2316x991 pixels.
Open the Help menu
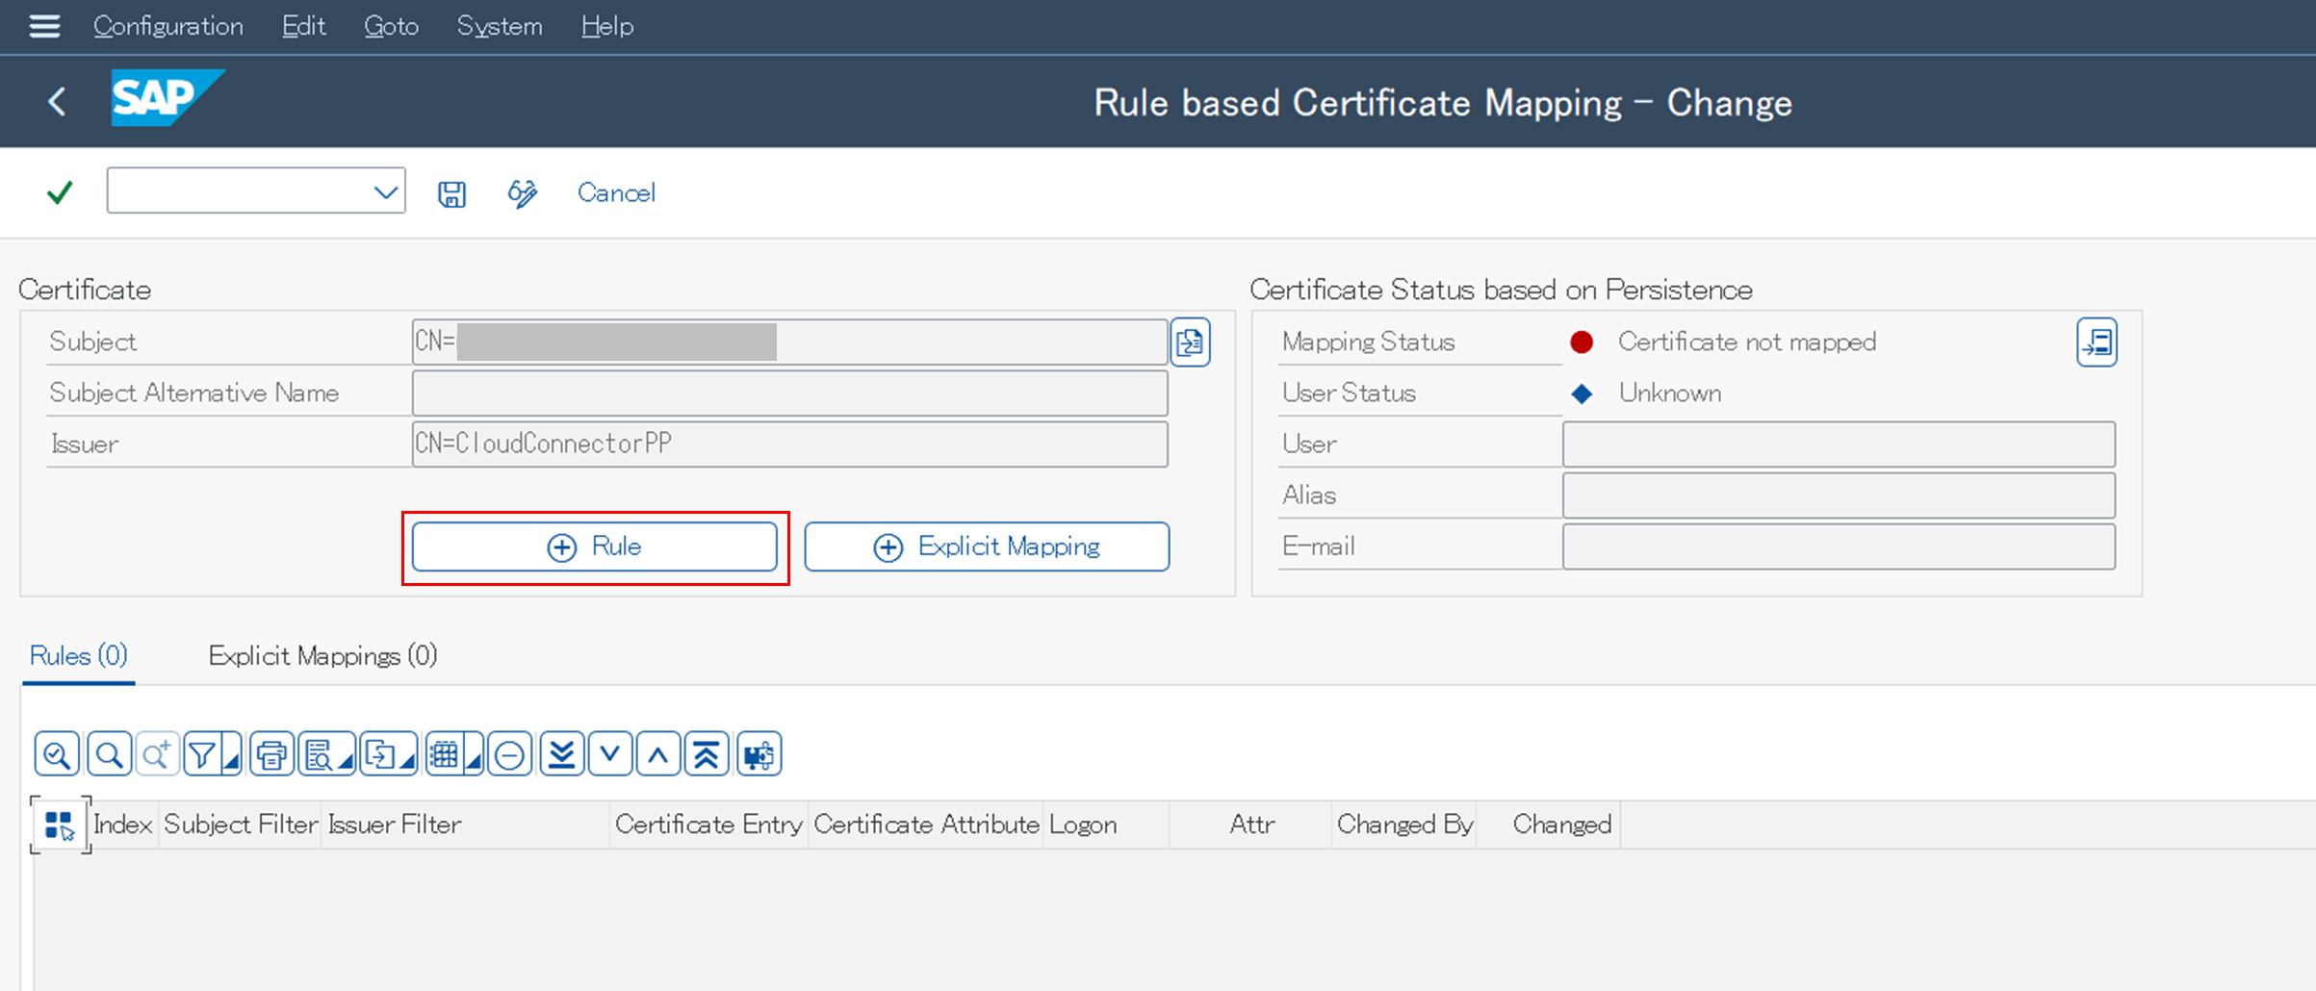pyautogui.click(x=607, y=26)
